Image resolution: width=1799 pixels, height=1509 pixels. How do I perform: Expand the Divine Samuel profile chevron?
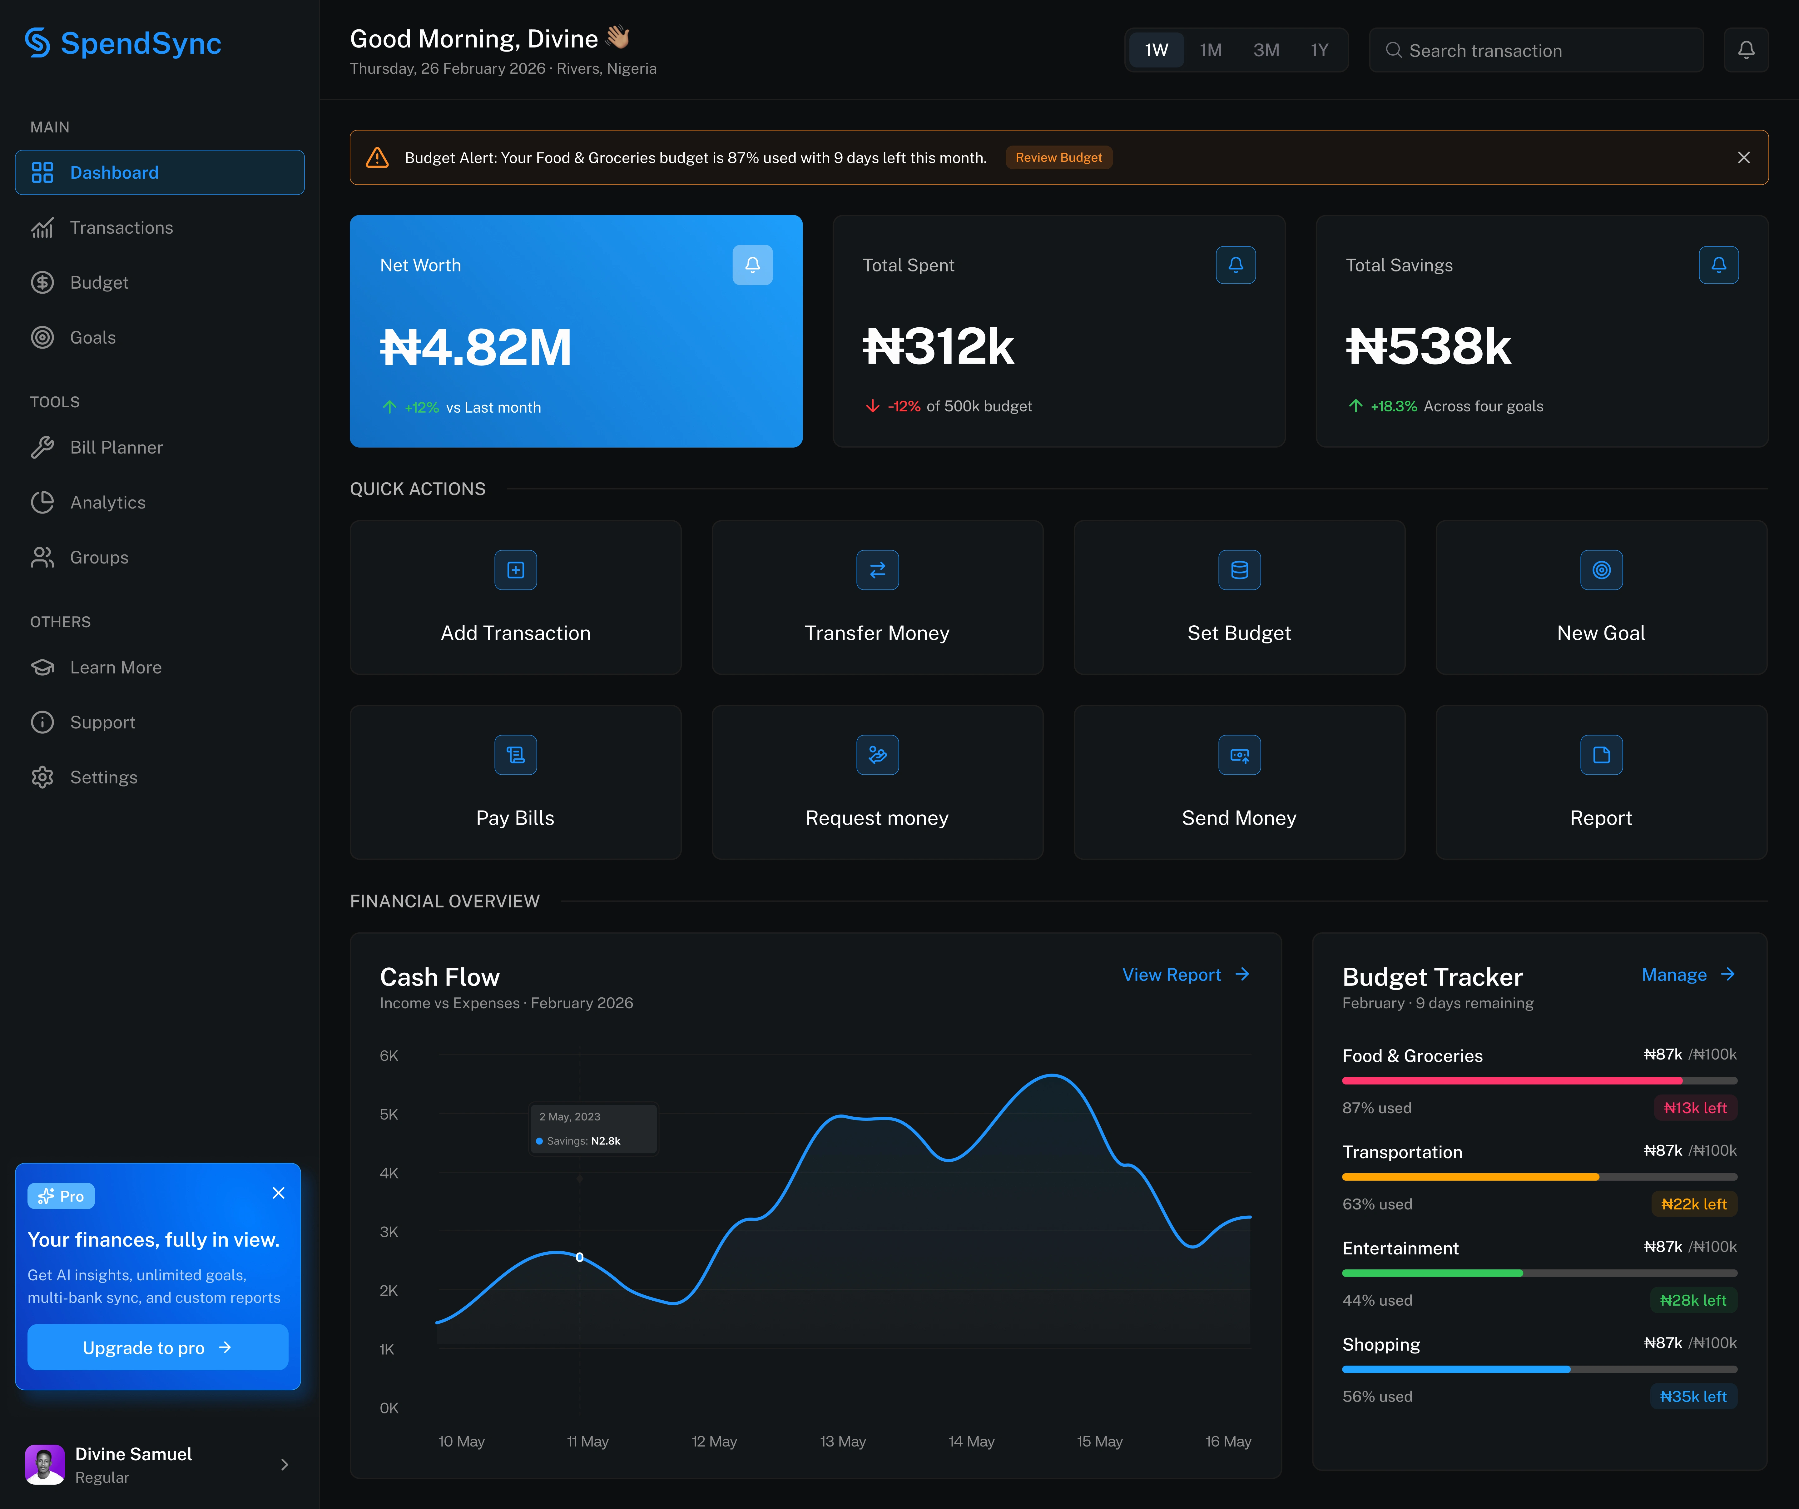click(x=285, y=1464)
